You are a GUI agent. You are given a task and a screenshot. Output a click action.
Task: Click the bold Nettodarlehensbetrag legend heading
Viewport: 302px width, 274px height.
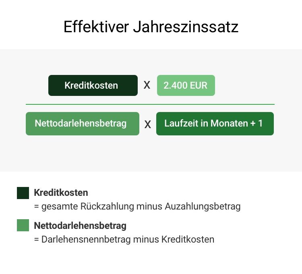click(80, 226)
